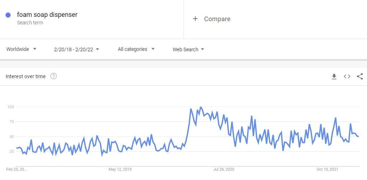Screen dimensions: 367x180
Task: Click the plus icon beside Compare
Action: pyautogui.click(x=195, y=19)
